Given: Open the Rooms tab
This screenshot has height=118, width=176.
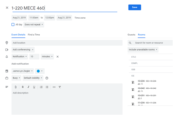Looking at the screenshot, I should point(142,35).
